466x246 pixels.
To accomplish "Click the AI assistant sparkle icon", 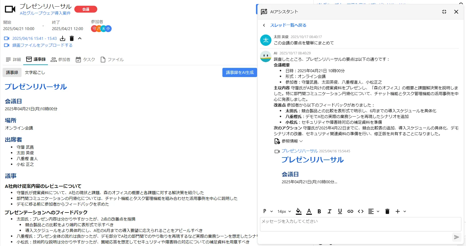I will coord(264,11).
